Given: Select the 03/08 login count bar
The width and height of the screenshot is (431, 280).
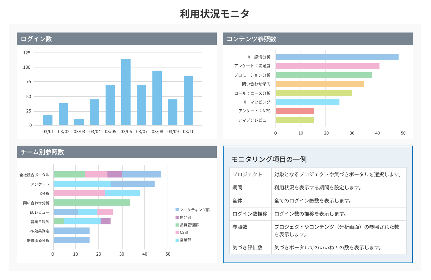Looking at the screenshot, I should [x=157, y=98].
